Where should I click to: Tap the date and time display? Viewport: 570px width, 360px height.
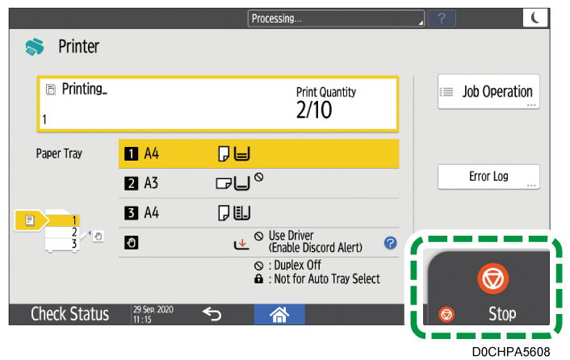[x=152, y=314]
